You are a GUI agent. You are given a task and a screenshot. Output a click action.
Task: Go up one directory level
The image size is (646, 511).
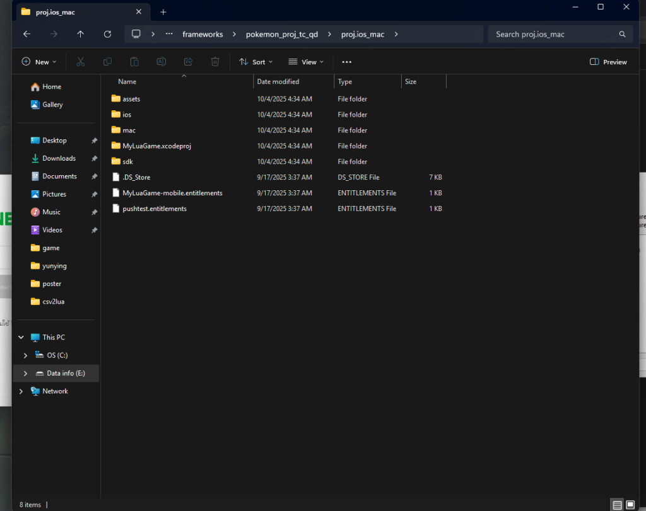coord(80,34)
